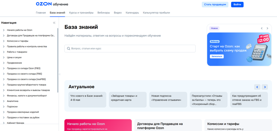This screenshot has width=277, height=131.
Task: Expand Продажа крупногабаритного товара chevron
Action: coord(4,85)
